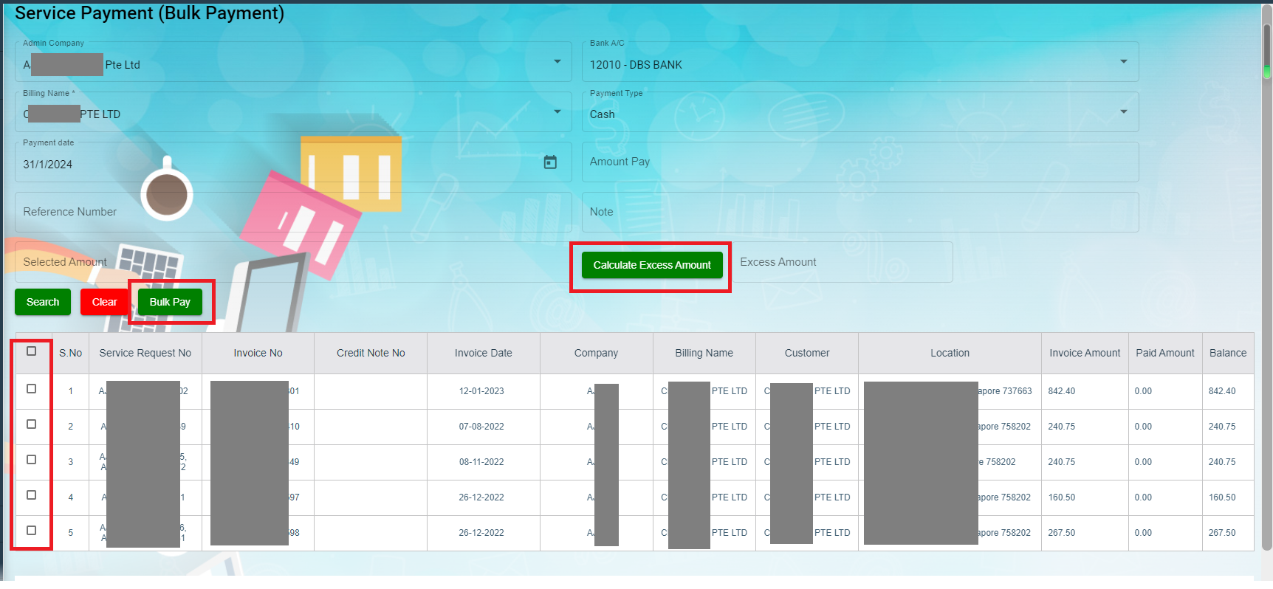Check the checkbox for row 1
This screenshot has height=589, width=1273.
(31, 389)
